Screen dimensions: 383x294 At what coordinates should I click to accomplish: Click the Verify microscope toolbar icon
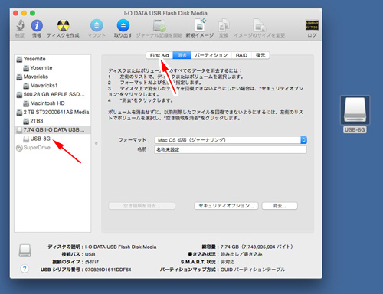pyautogui.click(x=20, y=25)
